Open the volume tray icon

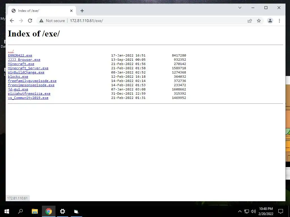253,211
